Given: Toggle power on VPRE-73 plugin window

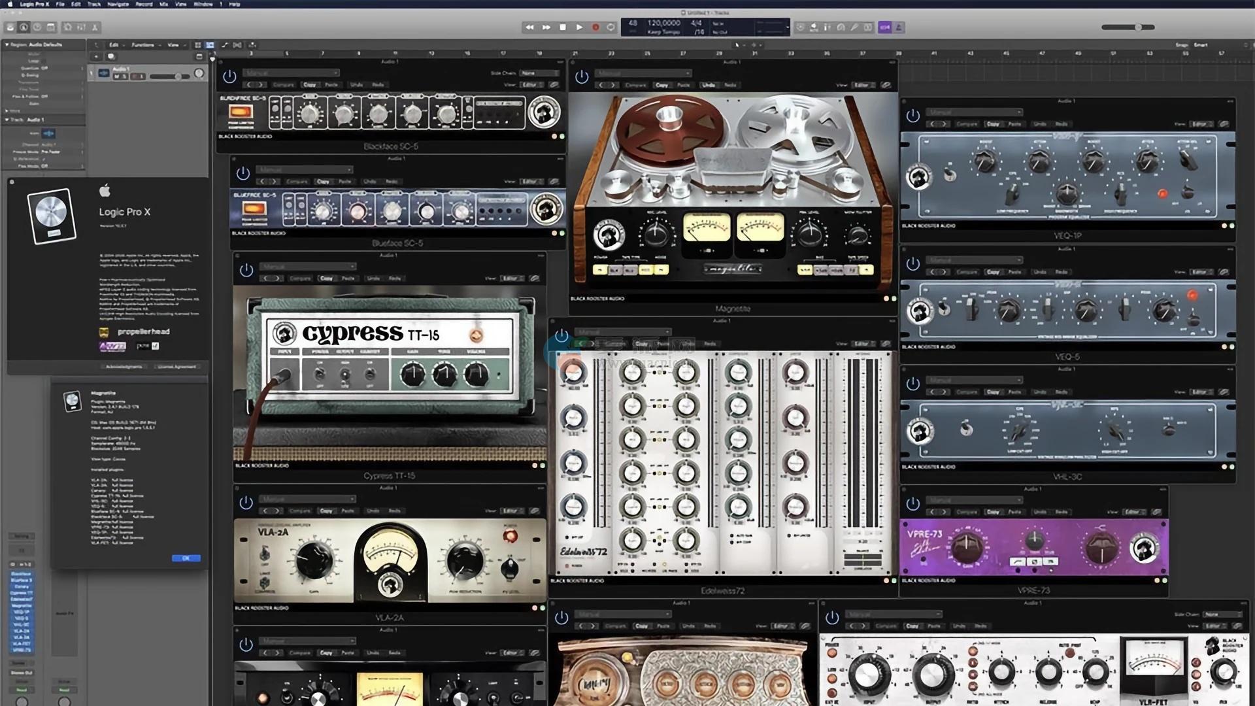Looking at the screenshot, I should 913,503.
